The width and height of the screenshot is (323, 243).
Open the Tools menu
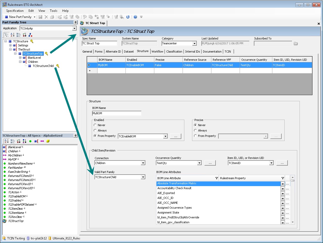[x=53, y=11]
